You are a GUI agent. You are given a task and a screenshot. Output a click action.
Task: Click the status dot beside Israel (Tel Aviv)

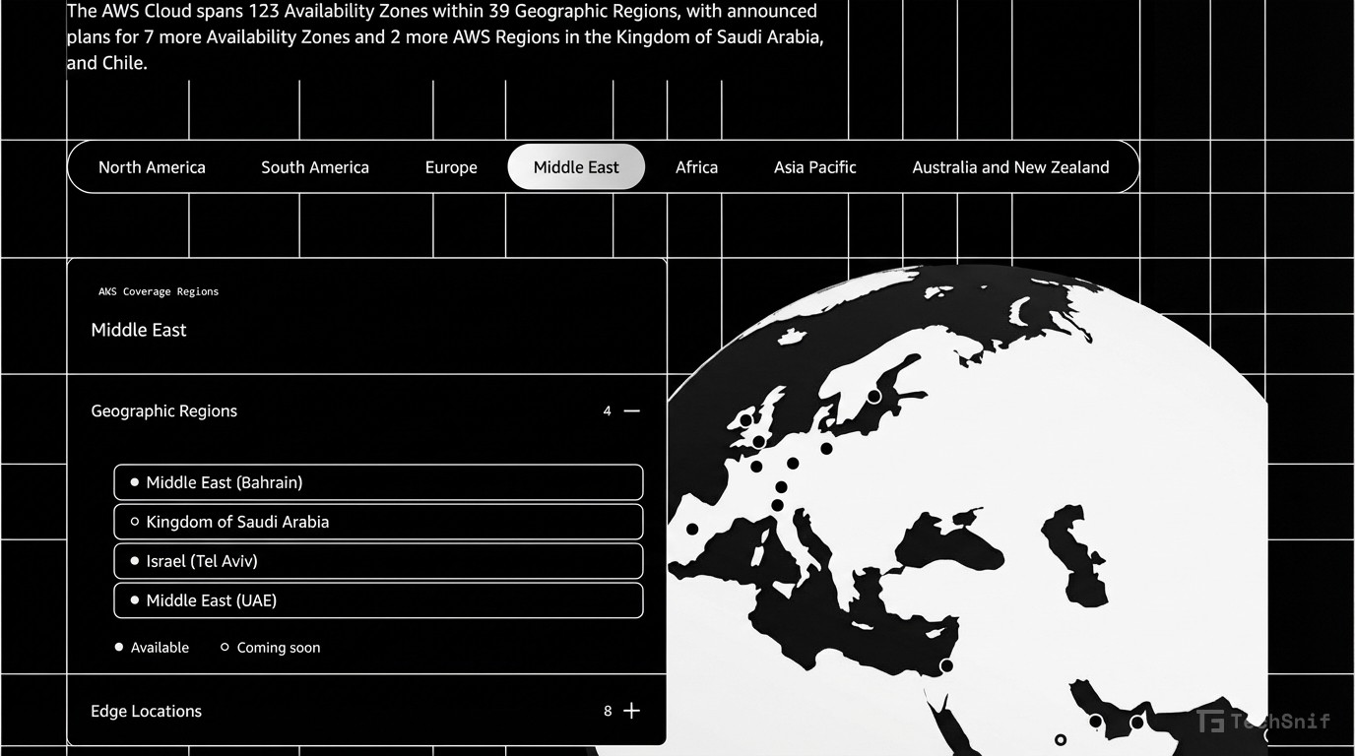point(134,561)
